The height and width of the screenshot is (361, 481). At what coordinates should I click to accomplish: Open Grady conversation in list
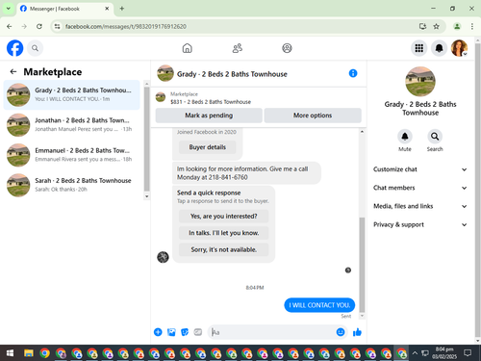point(72,95)
